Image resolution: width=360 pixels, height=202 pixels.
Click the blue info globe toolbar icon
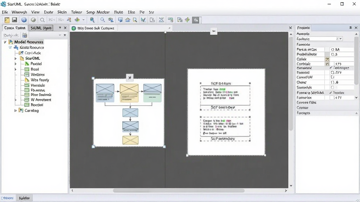[24, 20]
